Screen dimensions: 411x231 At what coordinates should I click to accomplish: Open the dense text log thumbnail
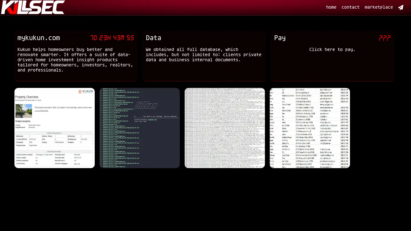click(x=225, y=128)
